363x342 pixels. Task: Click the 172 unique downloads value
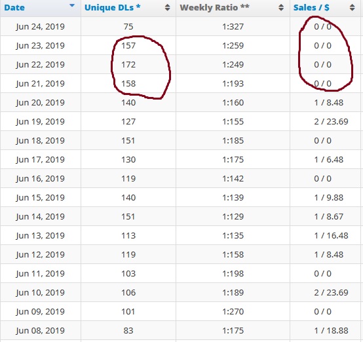[x=128, y=64]
